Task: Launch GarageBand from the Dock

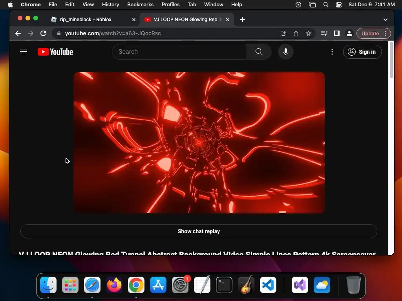Action: click(246, 285)
